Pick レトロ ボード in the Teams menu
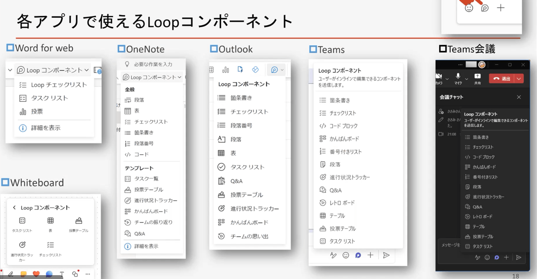The height and width of the screenshot is (279, 537). tap(358, 203)
